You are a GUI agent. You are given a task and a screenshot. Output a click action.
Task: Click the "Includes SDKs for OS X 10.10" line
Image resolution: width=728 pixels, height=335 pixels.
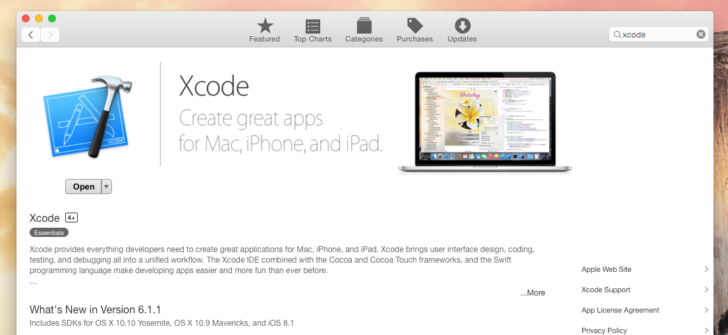161,323
